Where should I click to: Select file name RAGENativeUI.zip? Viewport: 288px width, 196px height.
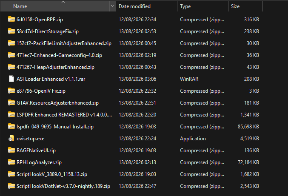[36, 151]
